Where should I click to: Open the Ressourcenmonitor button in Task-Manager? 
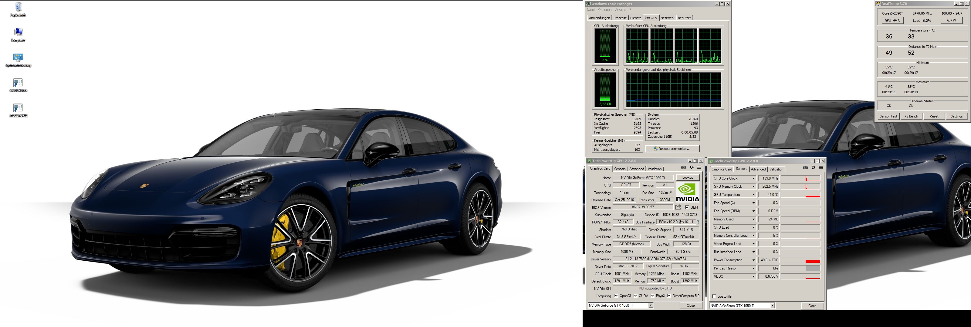click(x=672, y=149)
